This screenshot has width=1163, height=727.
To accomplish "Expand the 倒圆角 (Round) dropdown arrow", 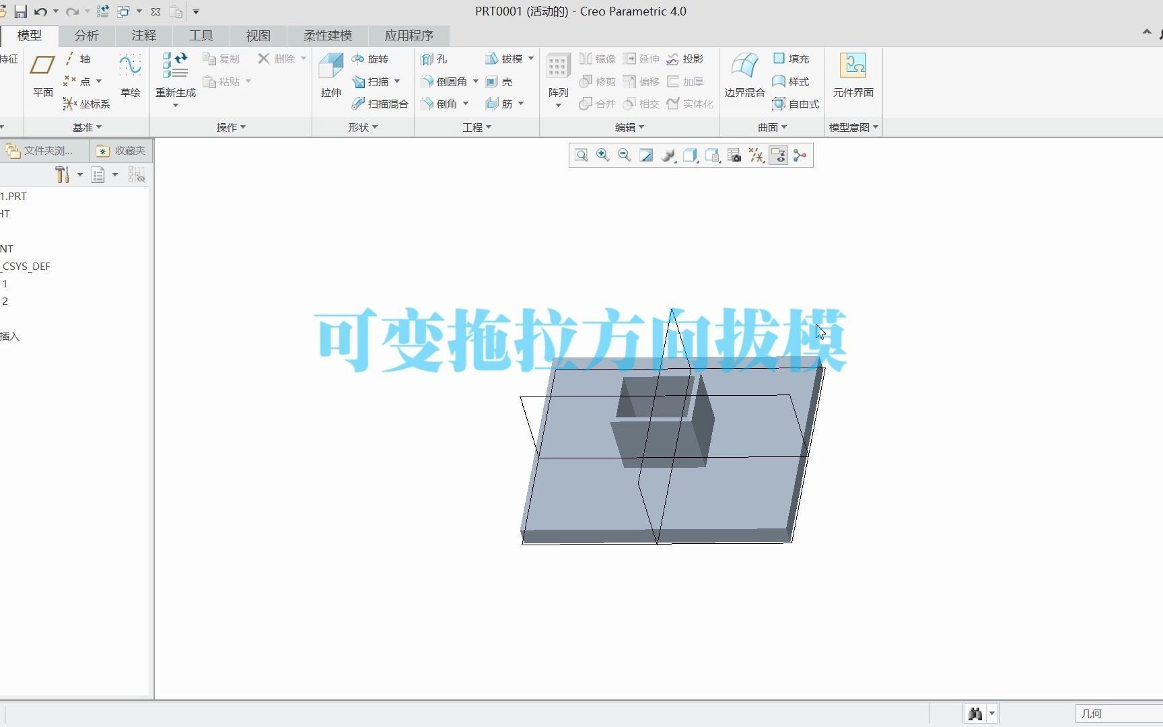I will (x=475, y=81).
